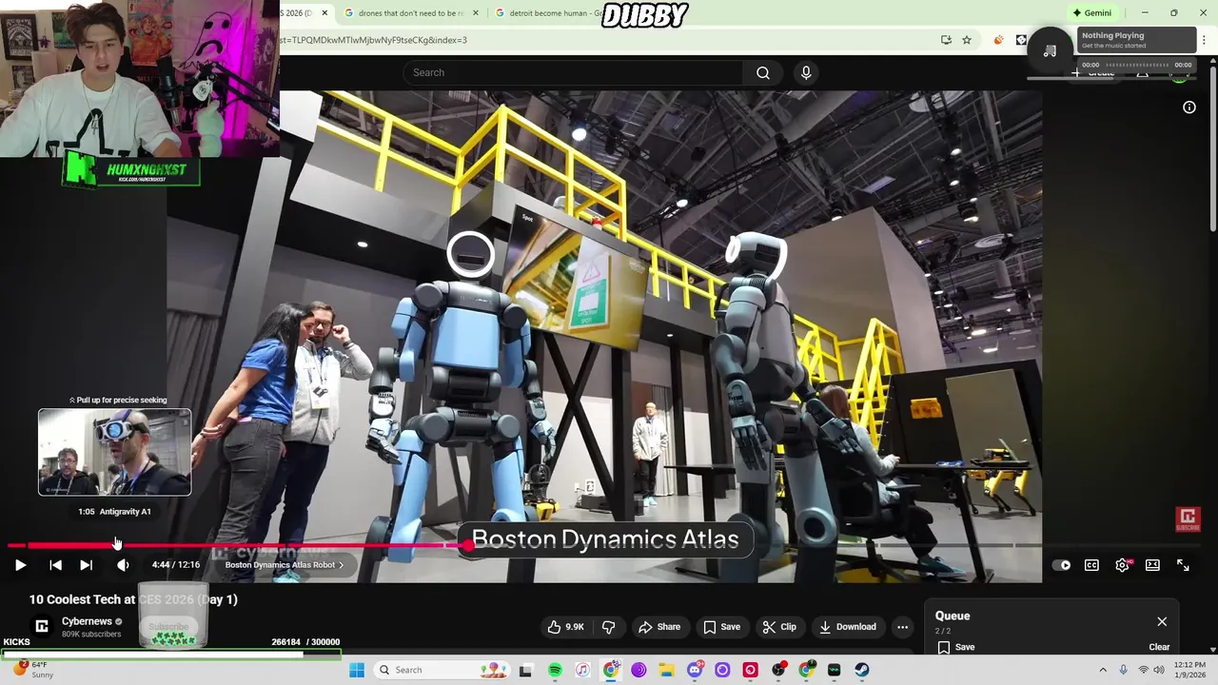
Task: Create a Clip of the video
Action: [779, 627]
